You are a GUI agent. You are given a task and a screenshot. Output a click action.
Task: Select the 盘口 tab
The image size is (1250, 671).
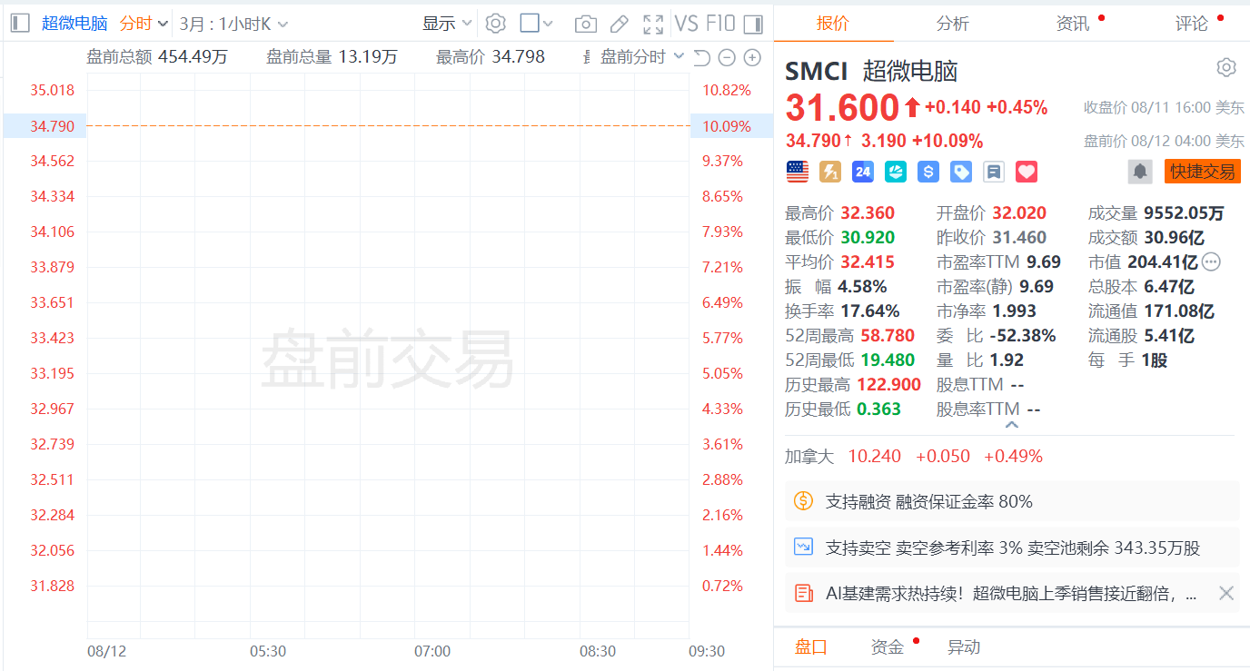pyautogui.click(x=811, y=647)
